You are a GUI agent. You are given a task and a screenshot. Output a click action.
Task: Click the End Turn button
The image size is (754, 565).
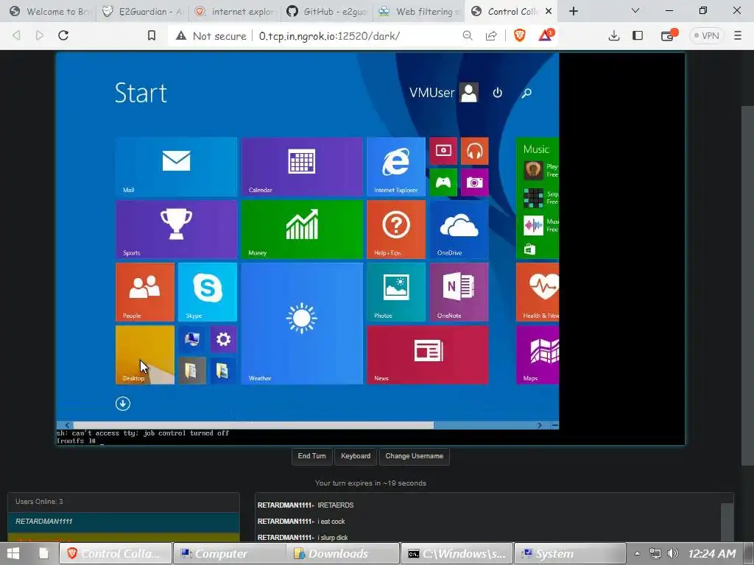(x=311, y=456)
